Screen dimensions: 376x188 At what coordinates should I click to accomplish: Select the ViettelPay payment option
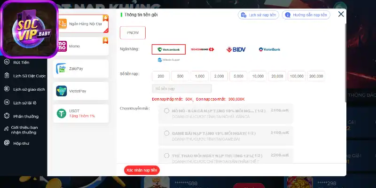(x=81, y=91)
